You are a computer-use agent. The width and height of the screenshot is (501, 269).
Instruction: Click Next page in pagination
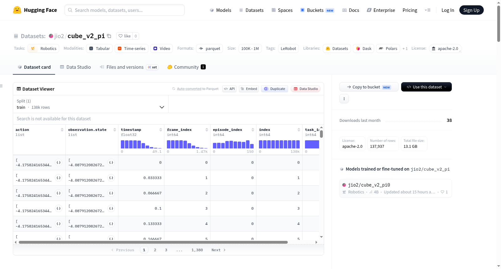pos(219,250)
